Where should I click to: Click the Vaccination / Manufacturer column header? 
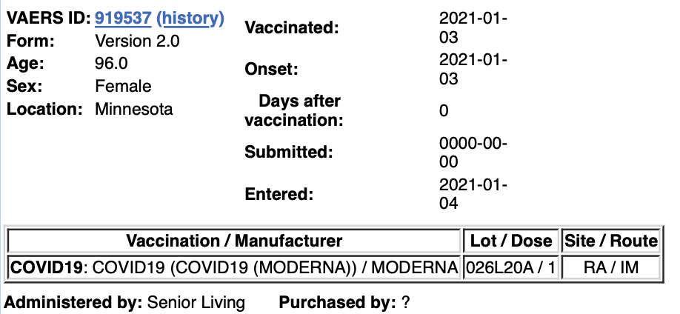click(x=234, y=241)
